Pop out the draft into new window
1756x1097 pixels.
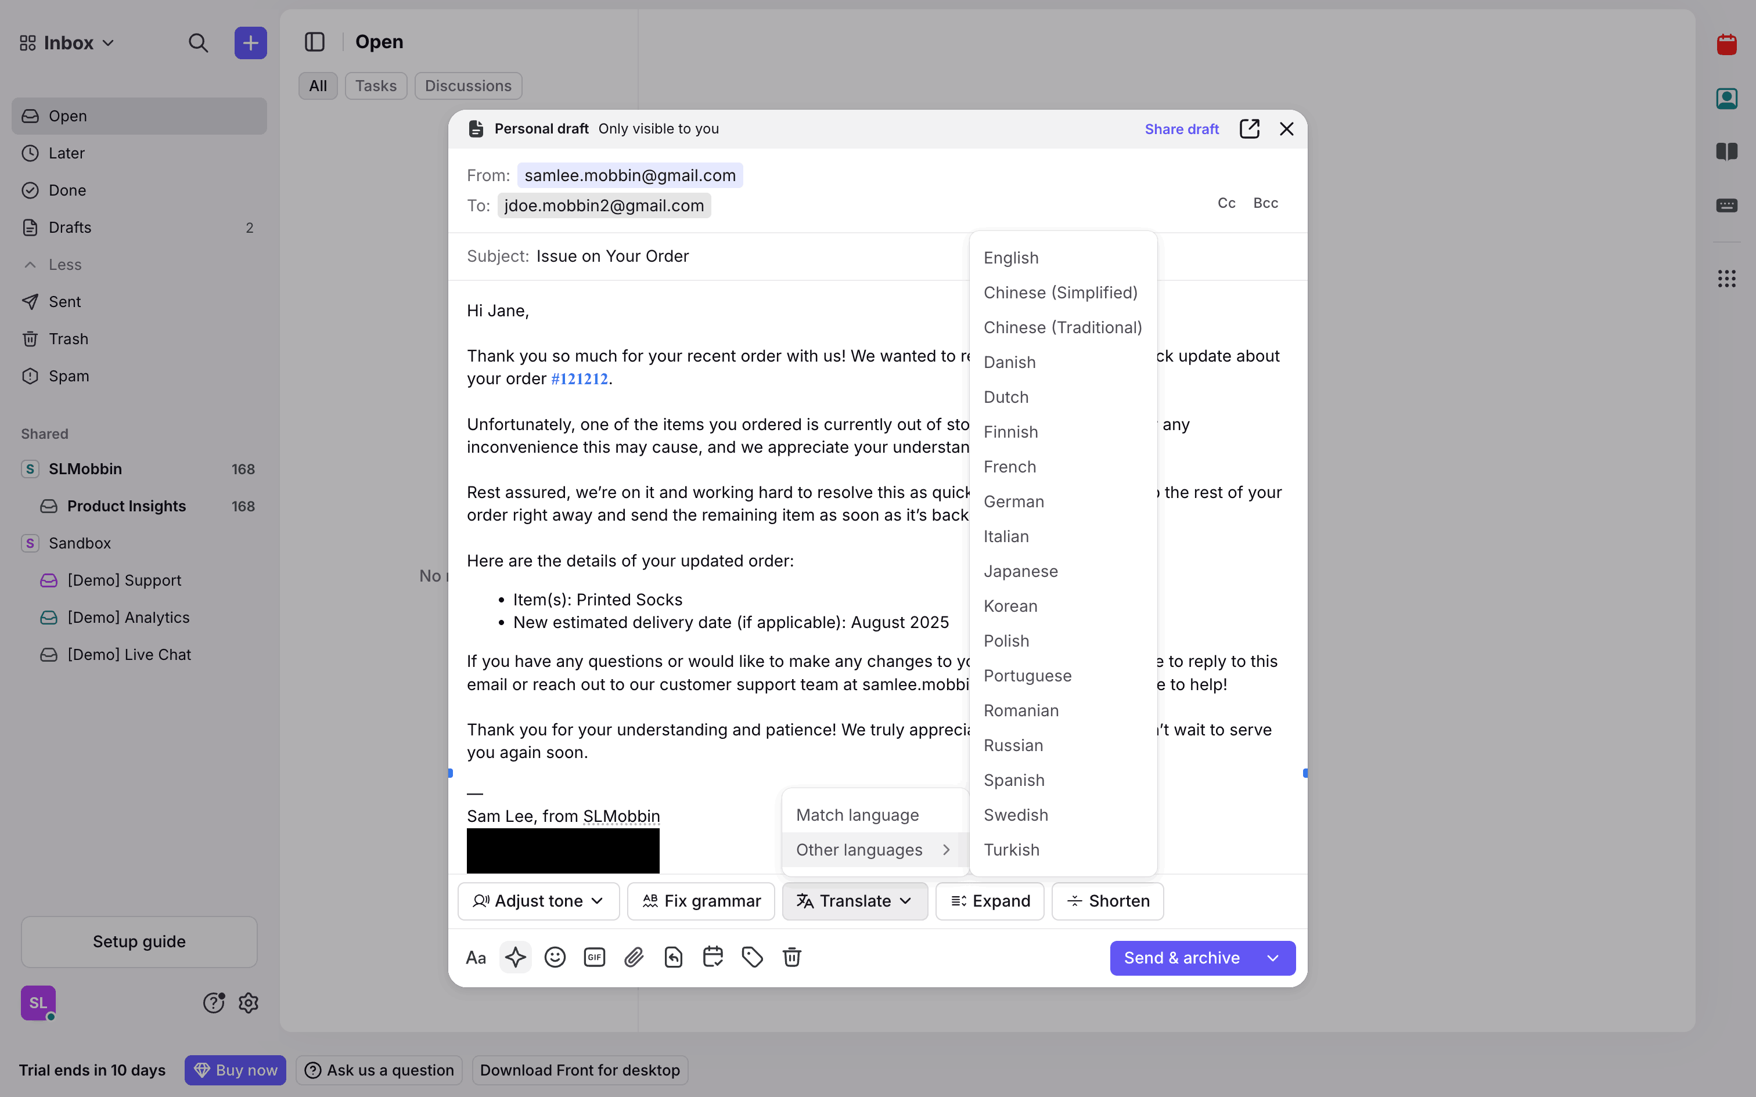[1249, 129]
